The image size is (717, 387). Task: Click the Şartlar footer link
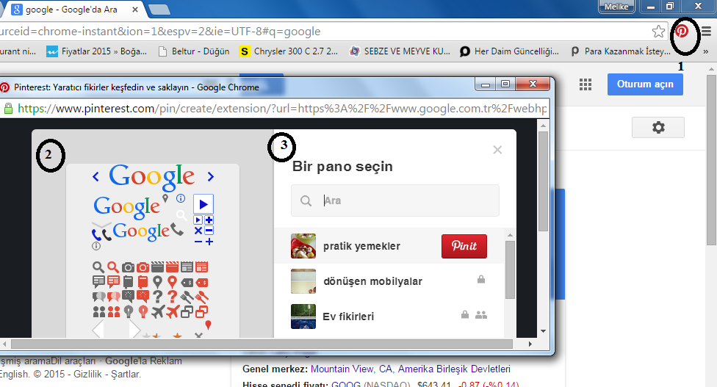pos(125,375)
